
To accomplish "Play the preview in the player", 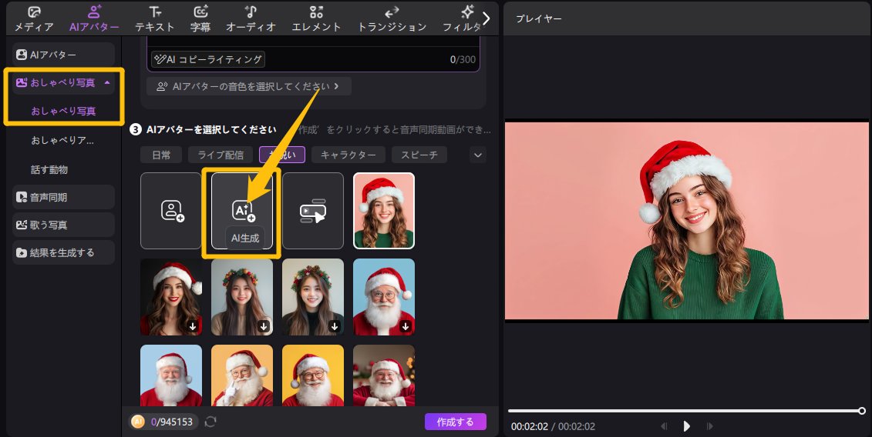I will (686, 426).
